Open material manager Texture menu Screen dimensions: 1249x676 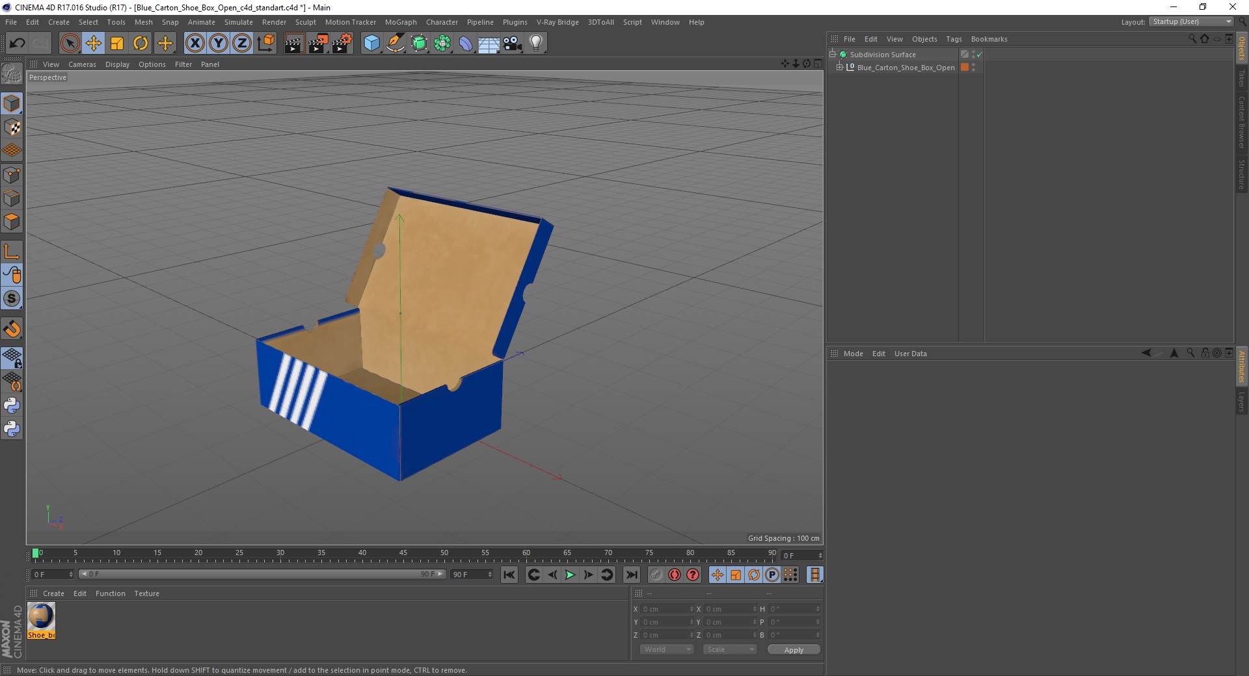(146, 593)
